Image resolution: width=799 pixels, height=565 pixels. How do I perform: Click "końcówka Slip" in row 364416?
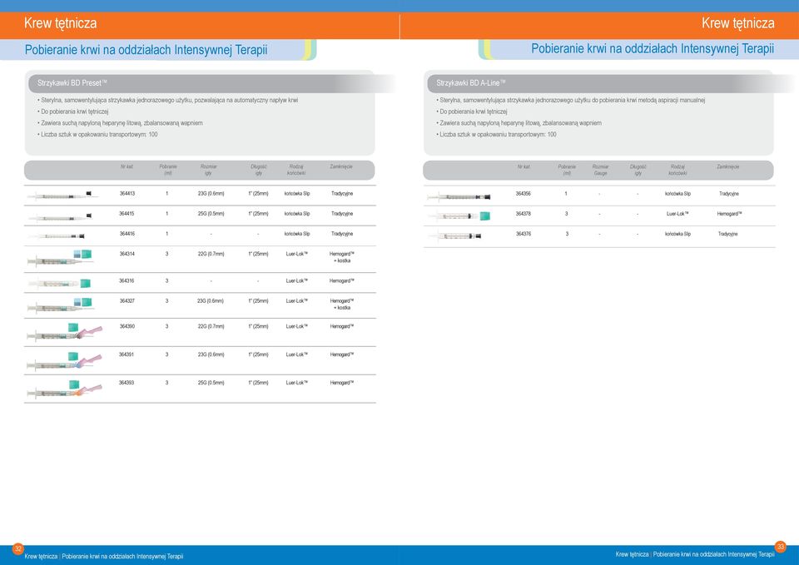297,233
